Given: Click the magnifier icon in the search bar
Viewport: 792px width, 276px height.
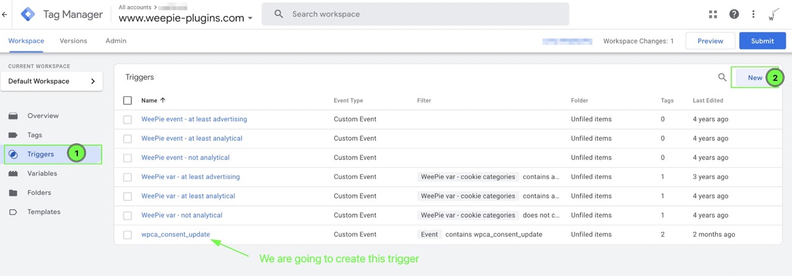Looking at the screenshot, I should (278, 14).
